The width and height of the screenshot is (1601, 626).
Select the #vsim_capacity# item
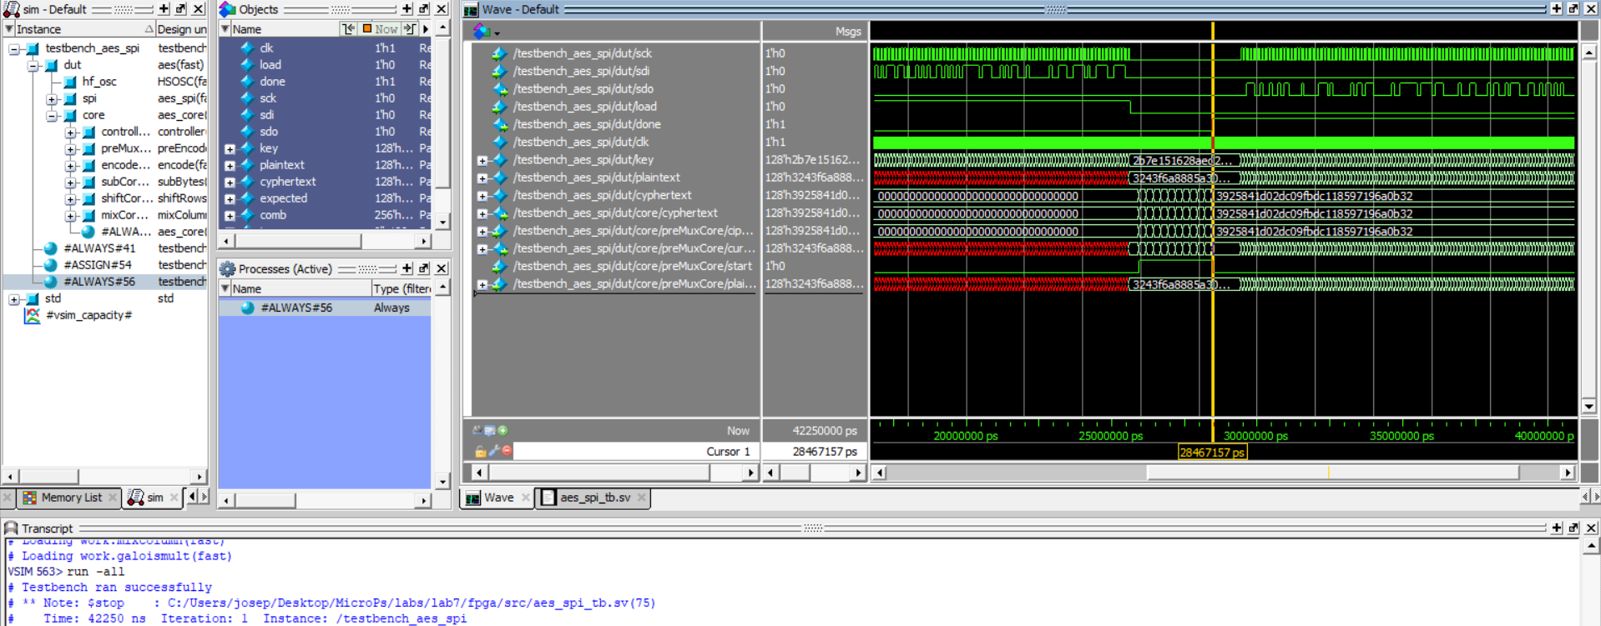(88, 315)
